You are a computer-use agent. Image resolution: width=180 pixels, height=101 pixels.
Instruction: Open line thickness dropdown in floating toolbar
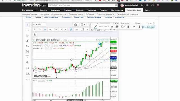107,27
